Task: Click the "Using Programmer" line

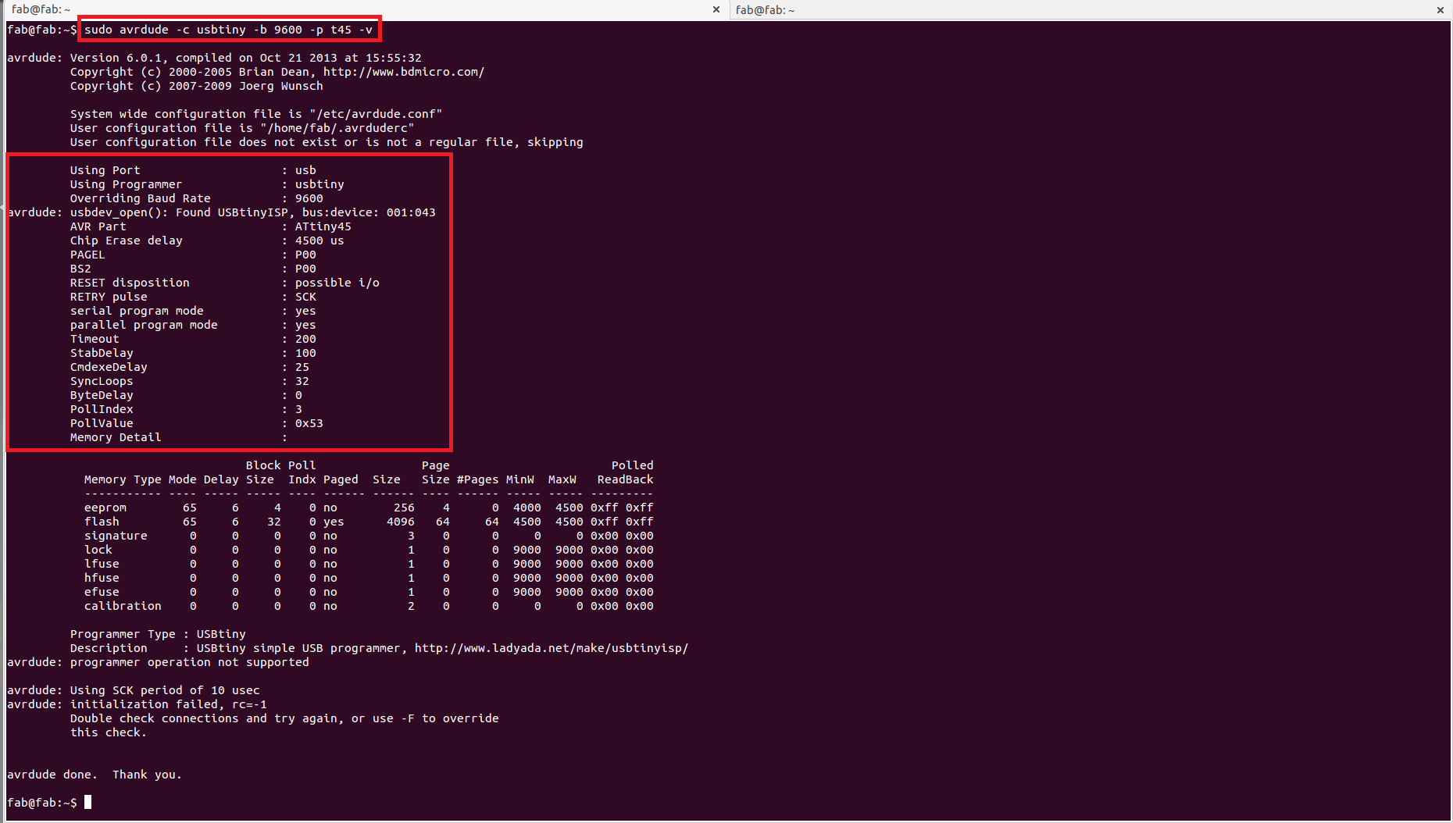Action: [207, 184]
